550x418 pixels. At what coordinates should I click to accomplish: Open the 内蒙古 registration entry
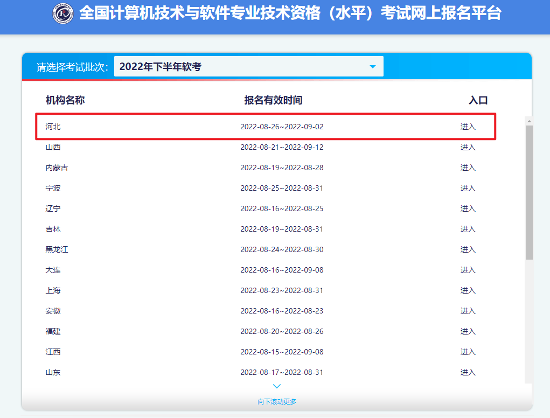point(468,168)
